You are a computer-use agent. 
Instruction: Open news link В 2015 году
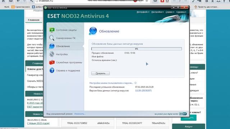click(35, 103)
